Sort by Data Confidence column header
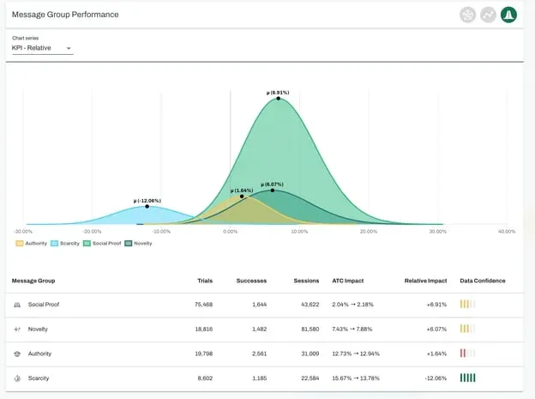The image size is (535, 399). tap(483, 281)
